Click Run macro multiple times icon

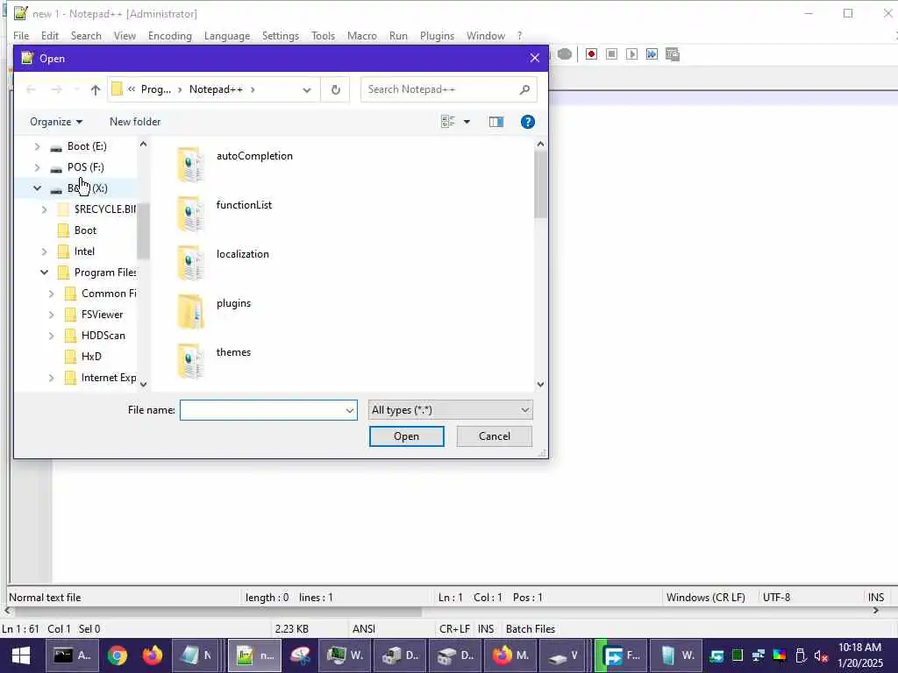click(x=652, y=54)
